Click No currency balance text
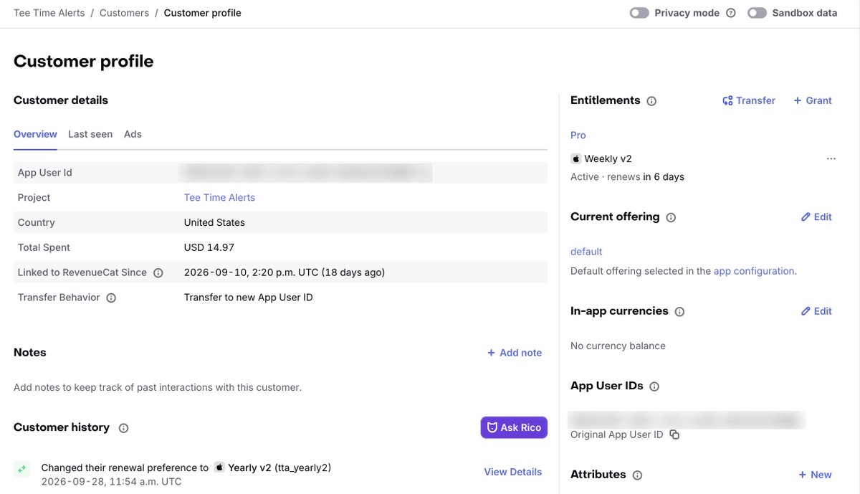 (618, 346)
